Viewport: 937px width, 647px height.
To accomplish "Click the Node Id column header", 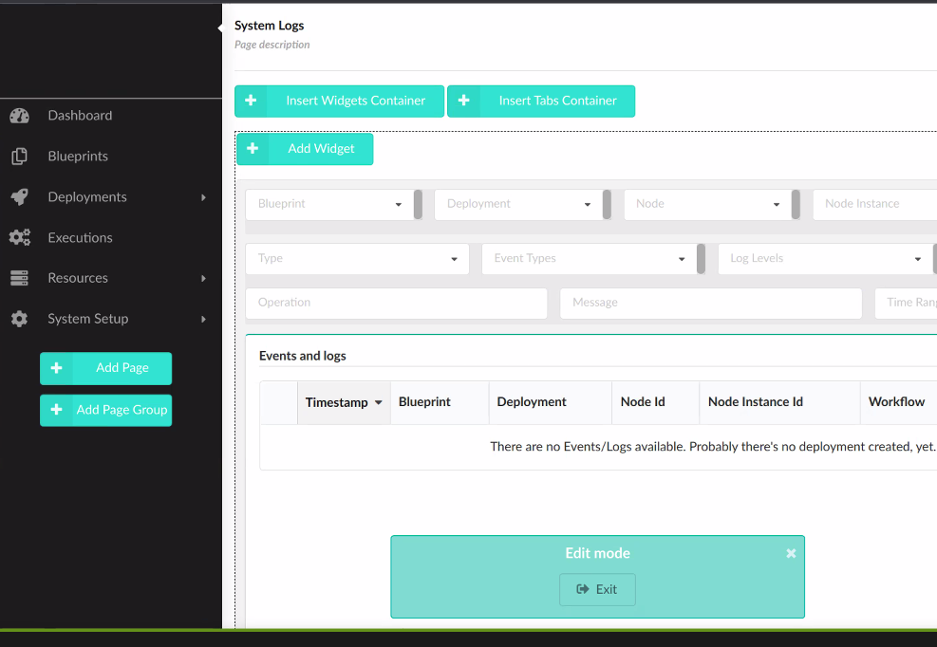I will pyautogui.click(x=656, y=402).
